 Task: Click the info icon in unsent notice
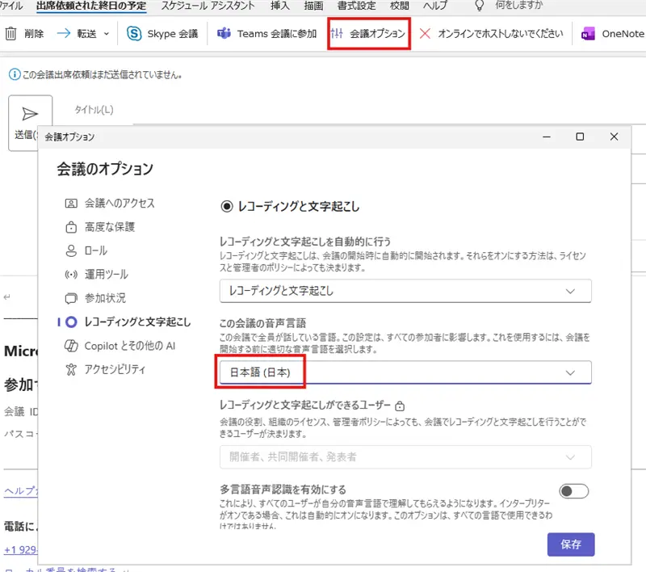click(x=15, y=74)
